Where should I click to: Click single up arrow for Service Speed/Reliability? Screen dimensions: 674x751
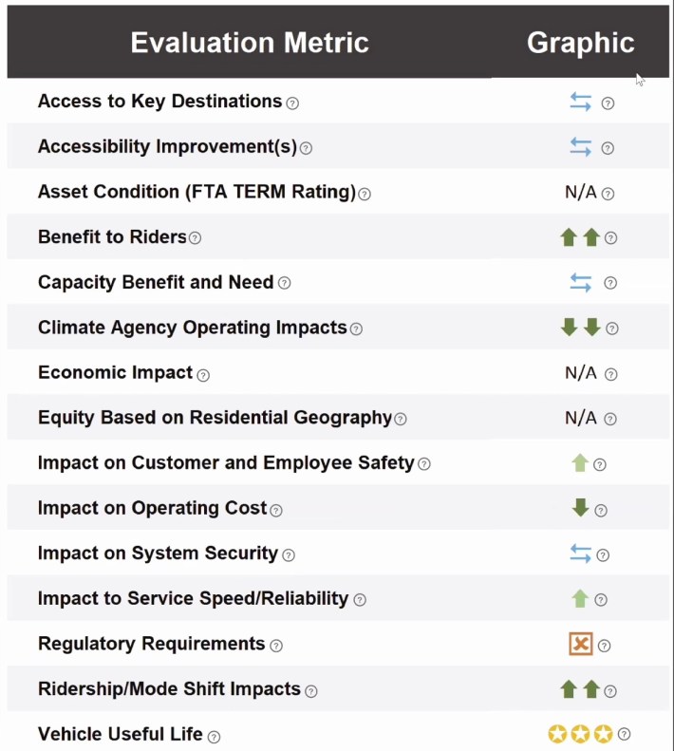580,598
